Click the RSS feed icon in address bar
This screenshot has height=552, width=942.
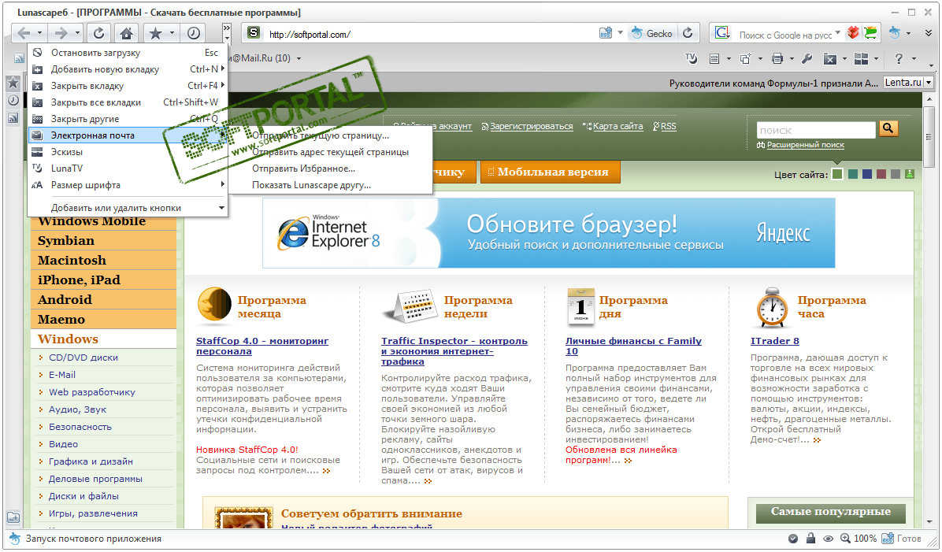click(x=606, y=33)
